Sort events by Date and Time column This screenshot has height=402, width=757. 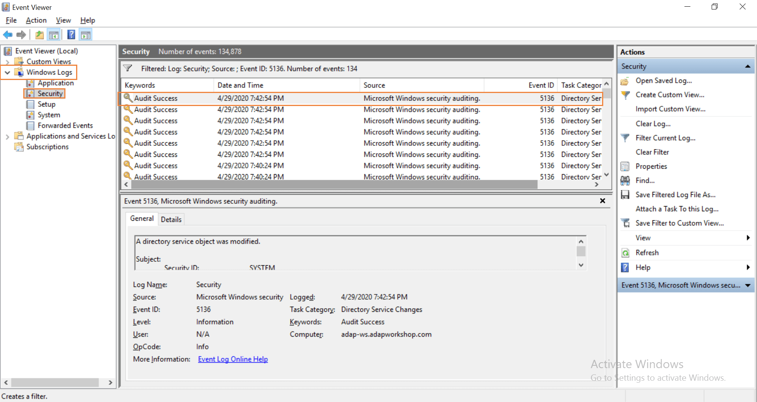pos(287,85)
